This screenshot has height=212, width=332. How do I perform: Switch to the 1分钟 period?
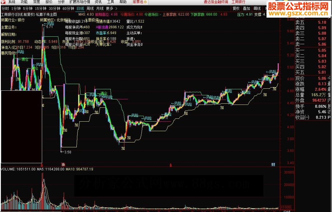point(16,8)
